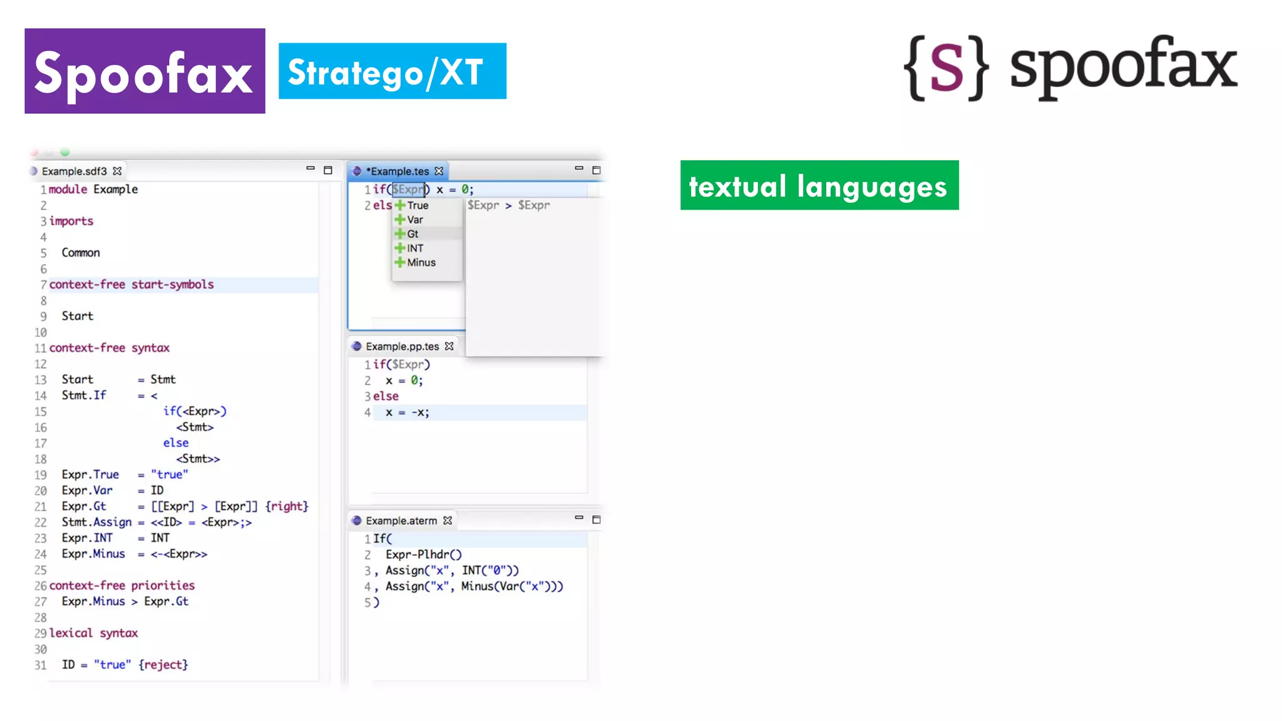Minimize the Example.sdf3 editor pane

coord(310,168)
